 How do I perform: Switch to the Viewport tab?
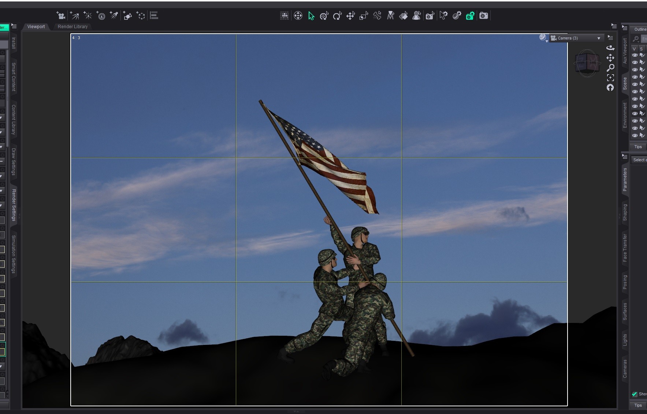point(36,26)
